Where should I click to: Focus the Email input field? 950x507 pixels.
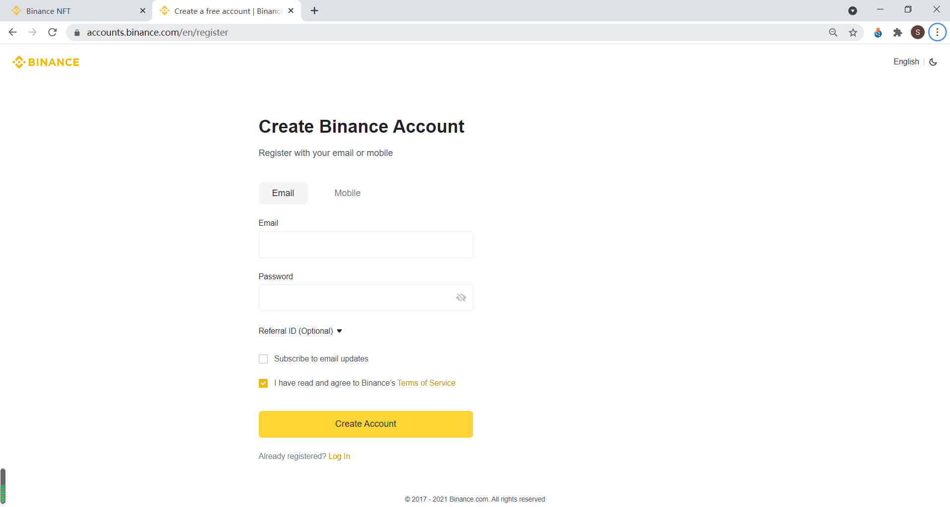pos(366,245)
